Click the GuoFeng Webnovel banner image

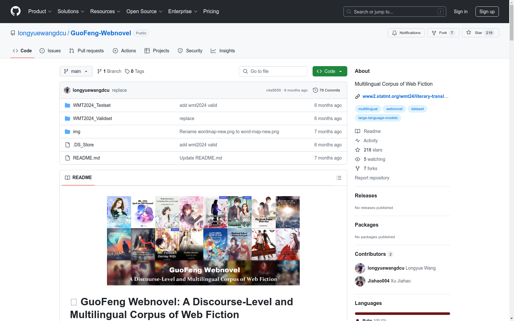pos(203,241)
